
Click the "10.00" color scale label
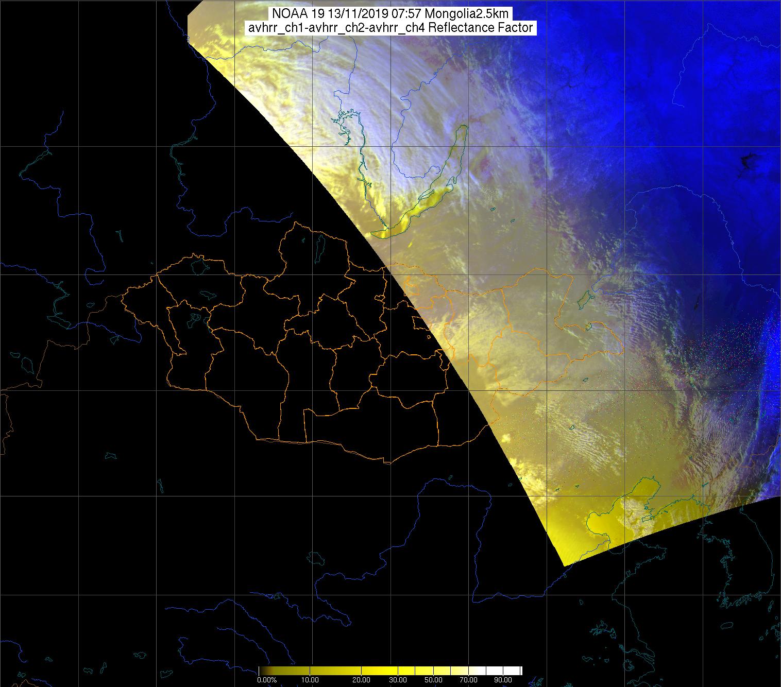click(311, 680)
